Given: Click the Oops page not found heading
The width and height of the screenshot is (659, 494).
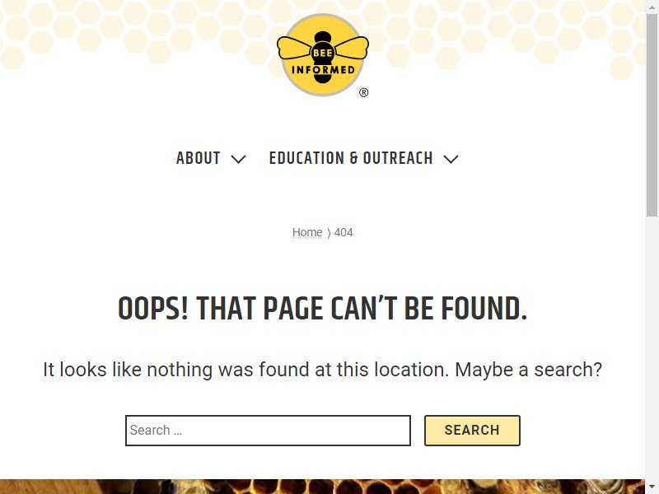Looking at the screenshot, I should coord(322,309).
